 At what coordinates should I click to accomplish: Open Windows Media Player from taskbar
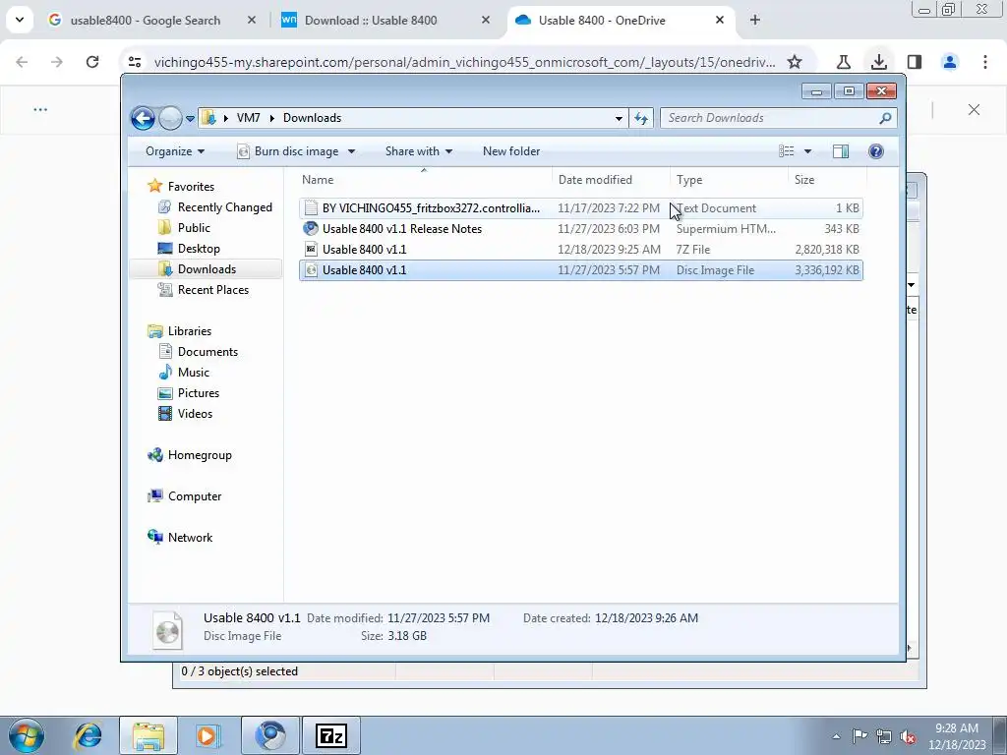[x=207, y=735]
